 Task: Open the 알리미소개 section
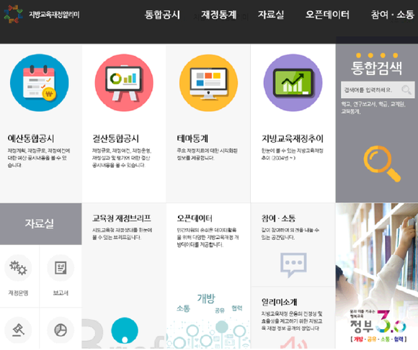279,302
